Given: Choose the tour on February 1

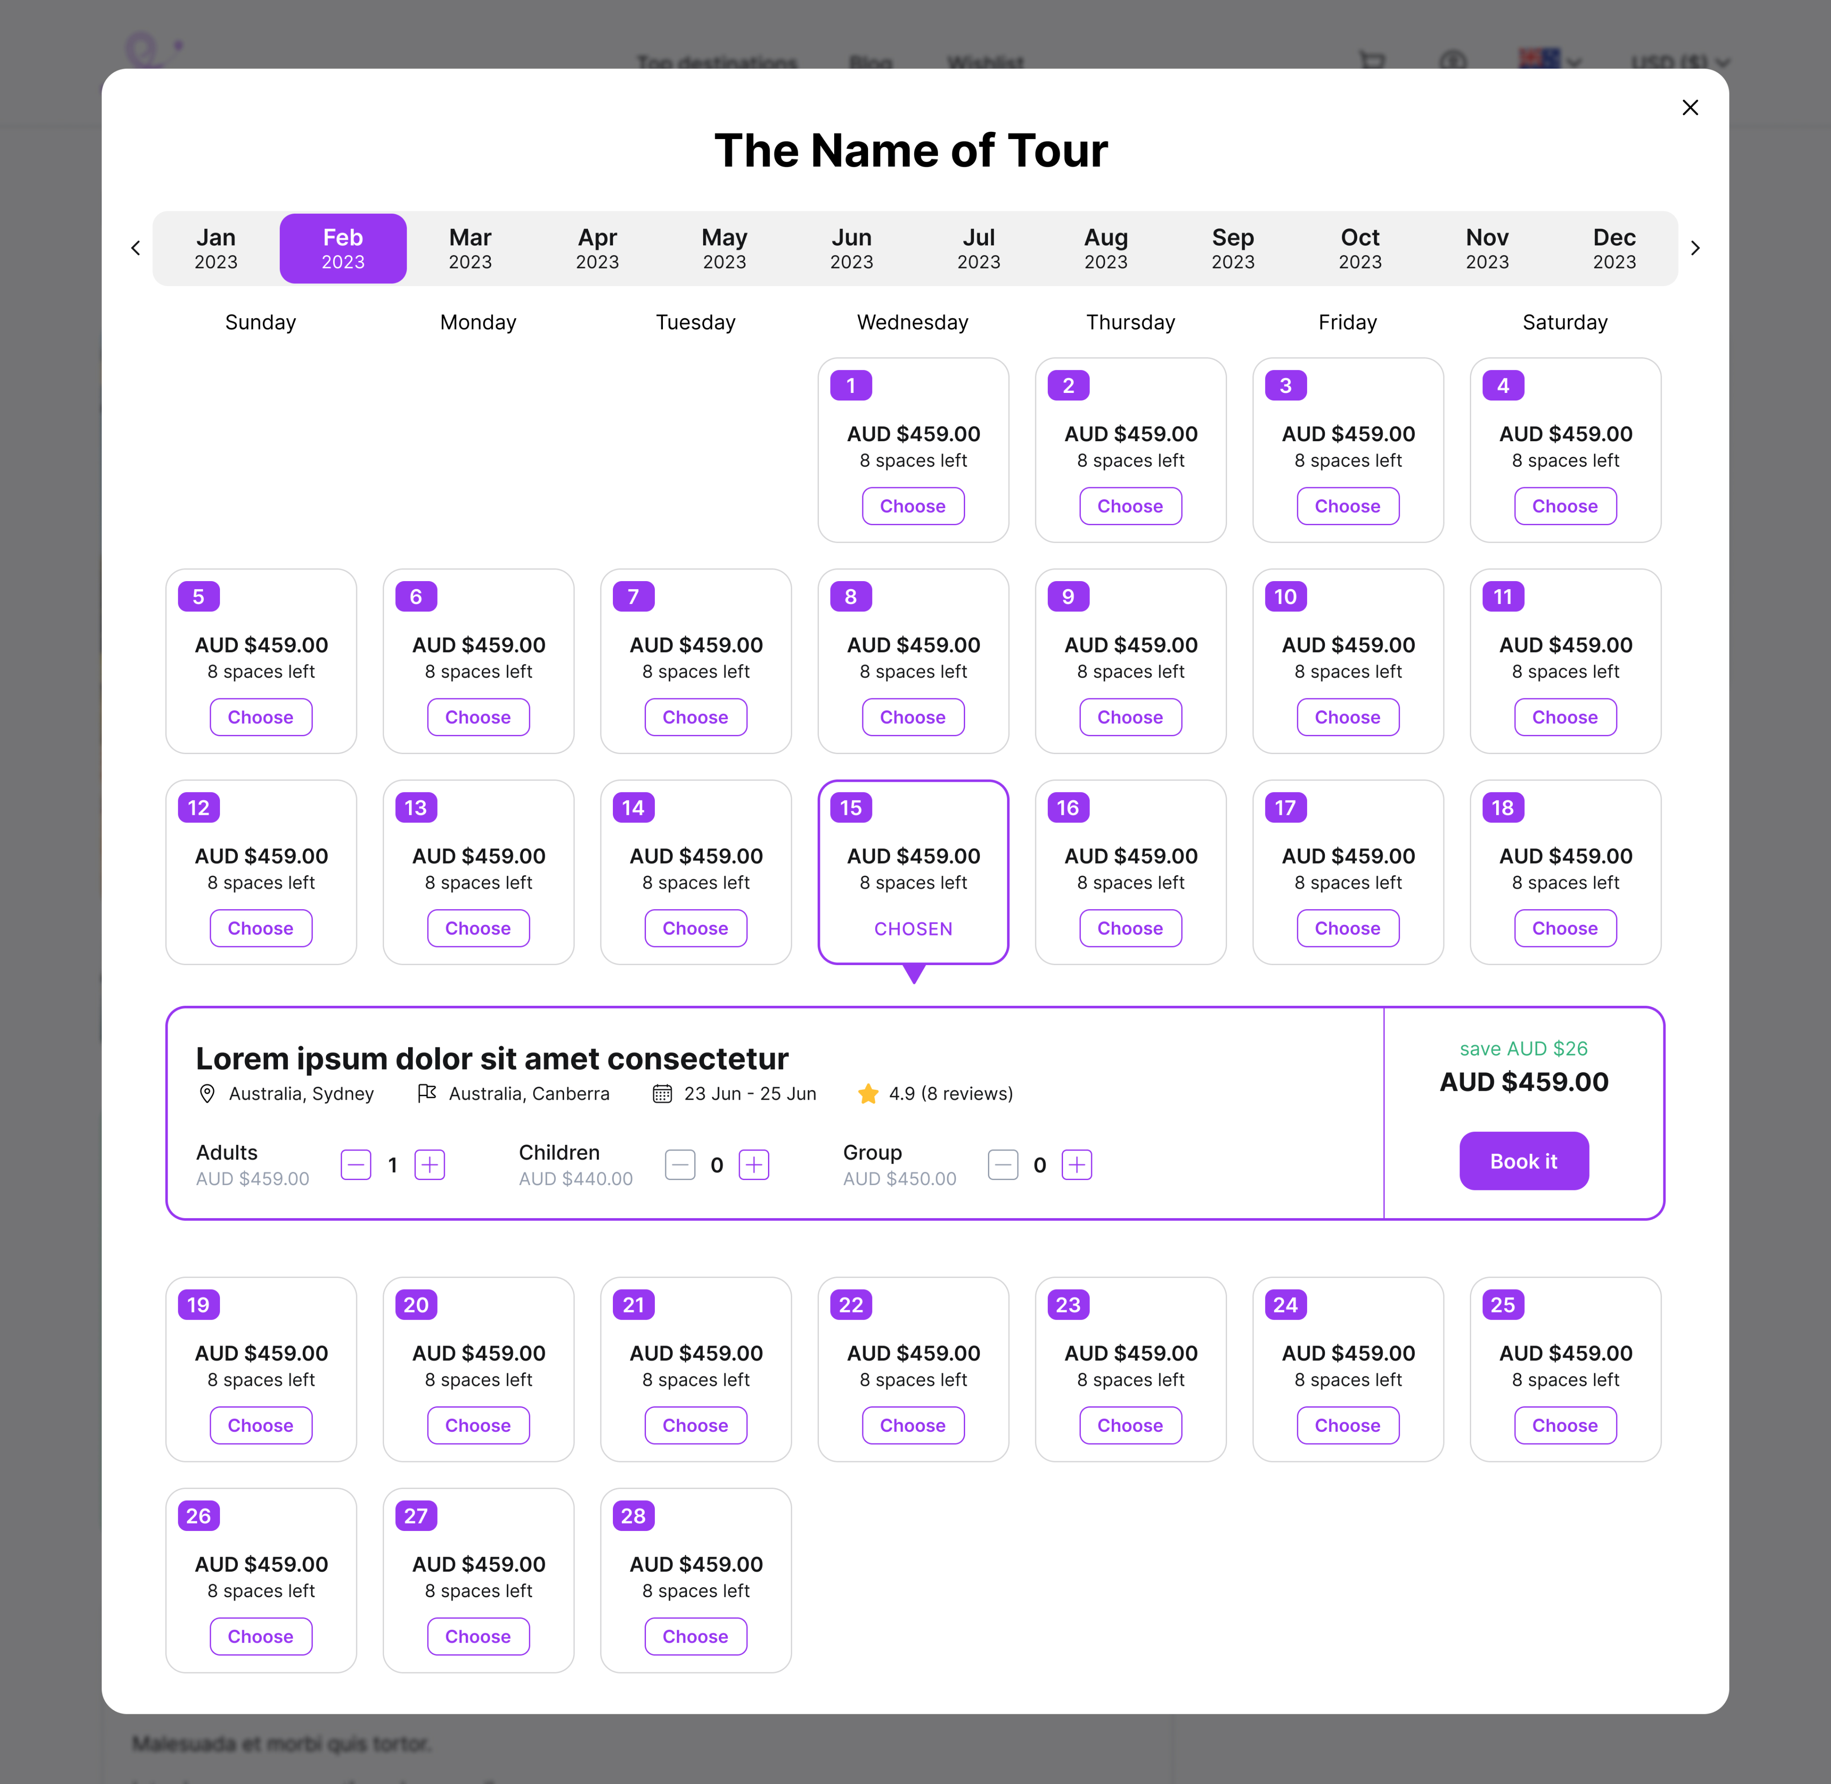Looking at the screenshot, I should pos(913,506).
